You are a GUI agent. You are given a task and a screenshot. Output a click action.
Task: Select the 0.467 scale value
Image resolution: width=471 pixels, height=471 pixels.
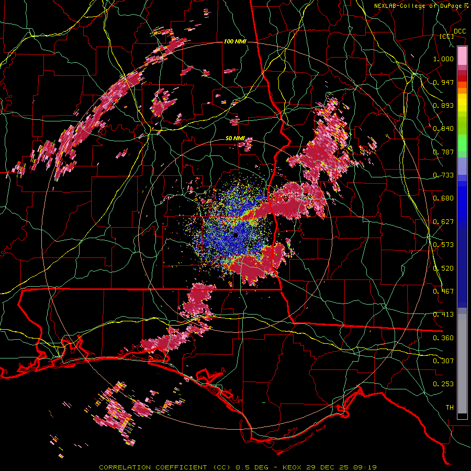[443, 291]
